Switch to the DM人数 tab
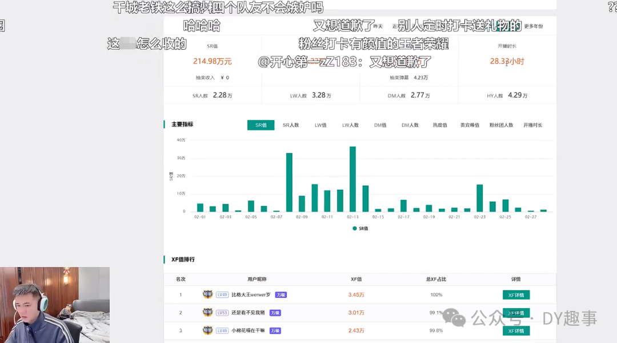This screenshot has width=617, height=343. coord(410,125)
